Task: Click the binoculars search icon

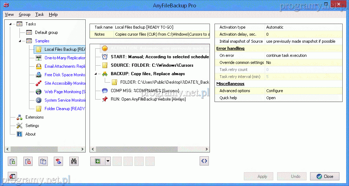Action: tap(74, 162)
